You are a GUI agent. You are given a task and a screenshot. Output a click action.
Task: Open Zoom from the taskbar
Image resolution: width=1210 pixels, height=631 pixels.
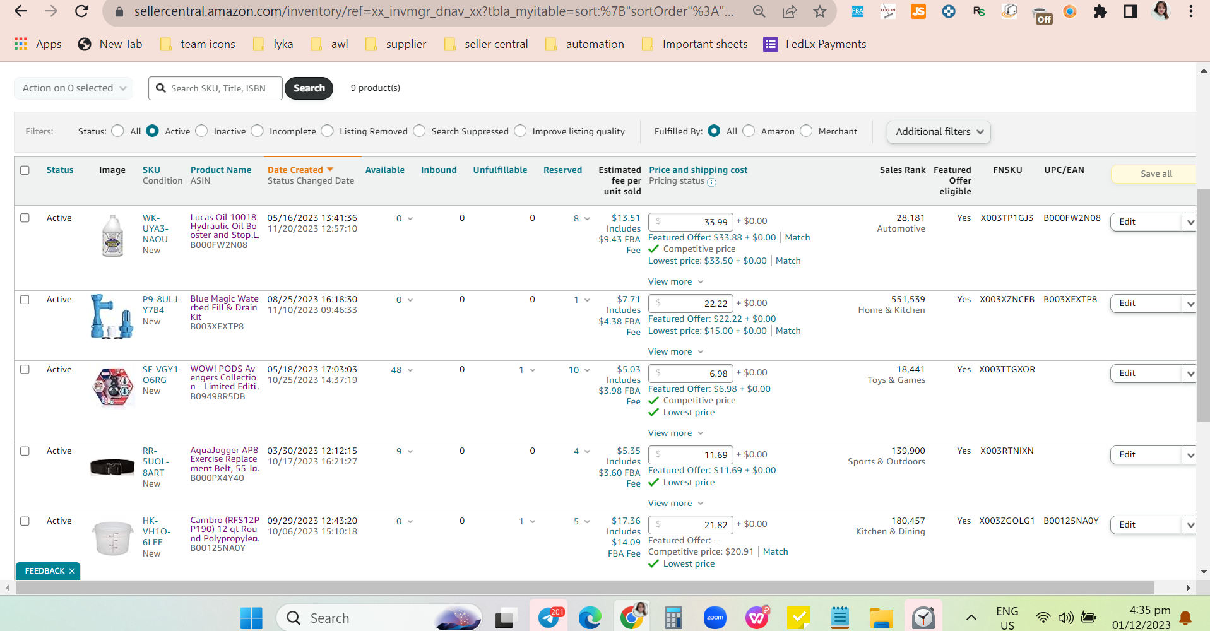click(x=715, y=618)
